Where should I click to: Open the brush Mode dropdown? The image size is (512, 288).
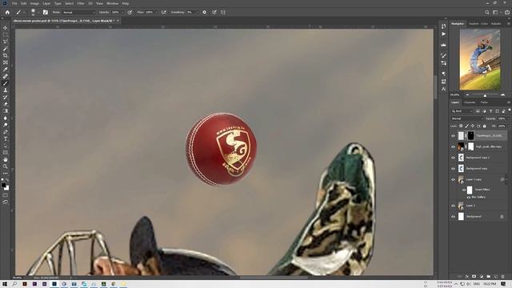[78, 12]
